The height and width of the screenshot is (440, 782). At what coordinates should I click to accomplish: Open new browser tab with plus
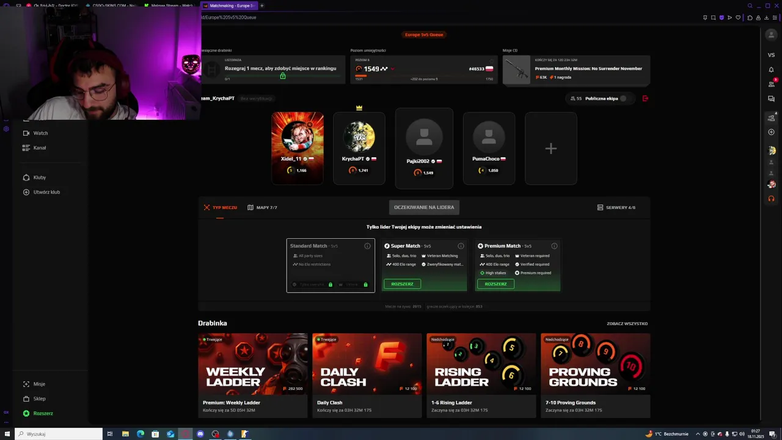point(261,5)
